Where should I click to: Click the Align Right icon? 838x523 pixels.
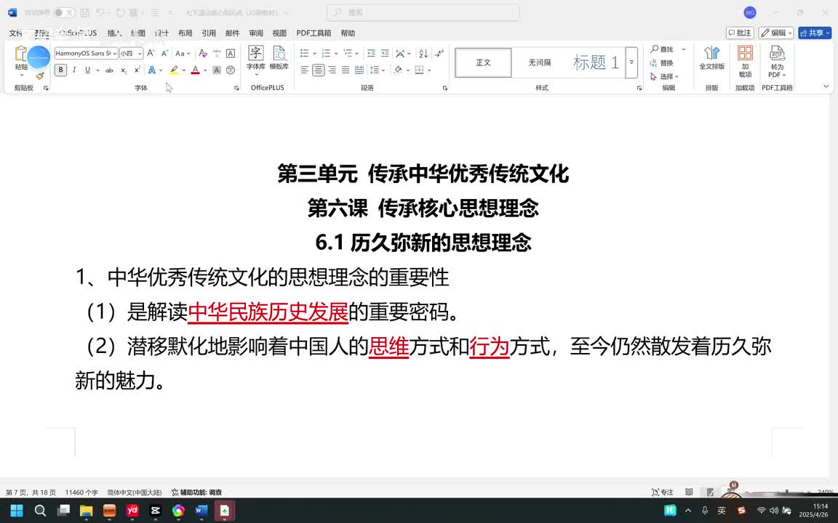tap(332, 70)
